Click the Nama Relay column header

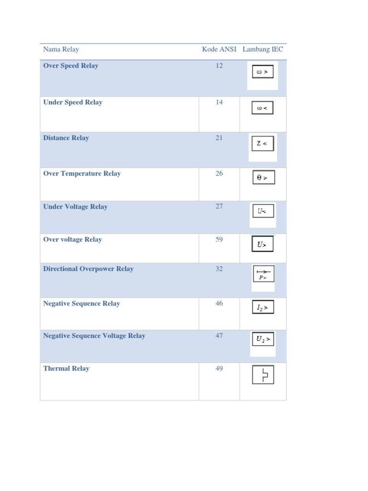61,49
